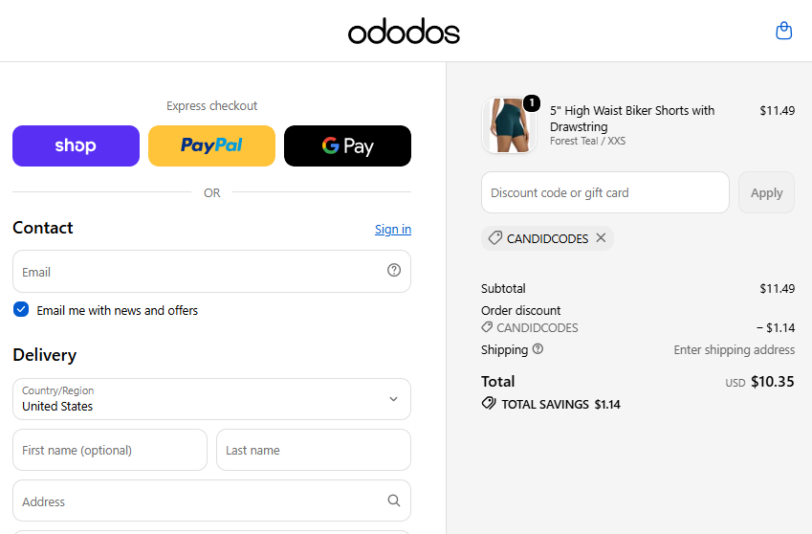Choose PayPal express checkout

[x=211, y=145]
